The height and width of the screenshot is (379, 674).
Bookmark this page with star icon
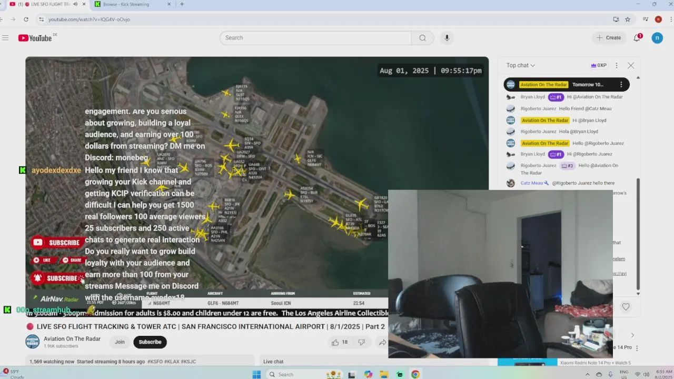pos(628,19)
